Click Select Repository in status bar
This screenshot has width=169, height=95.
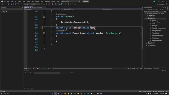click(158, 92)
